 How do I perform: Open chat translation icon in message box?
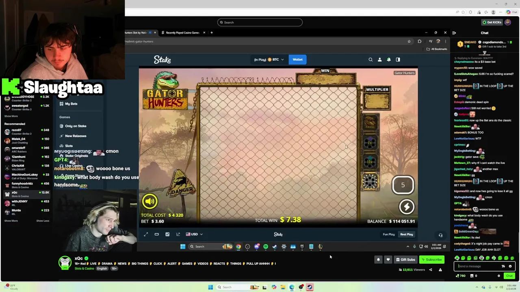pyautogui.click(x=503, y=266)
